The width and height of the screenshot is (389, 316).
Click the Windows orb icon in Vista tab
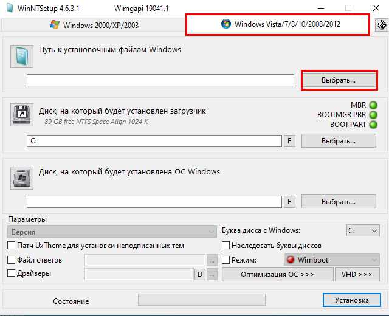225,24
